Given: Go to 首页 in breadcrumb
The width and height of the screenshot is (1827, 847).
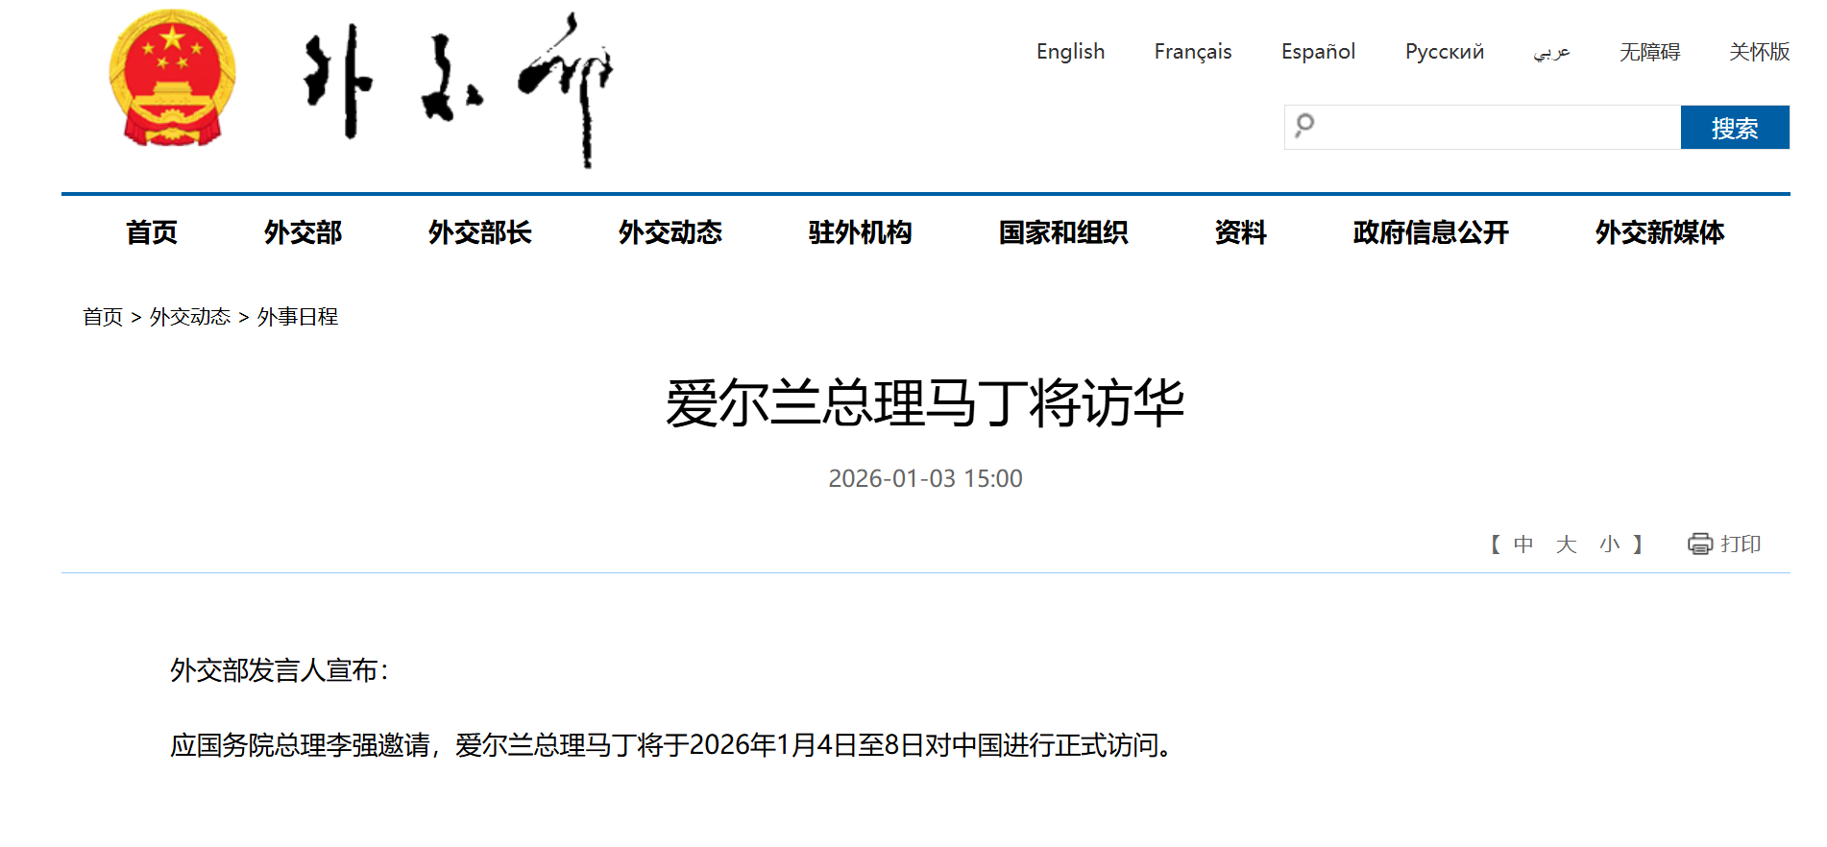Looking at the screenshot, I should 103,317.
